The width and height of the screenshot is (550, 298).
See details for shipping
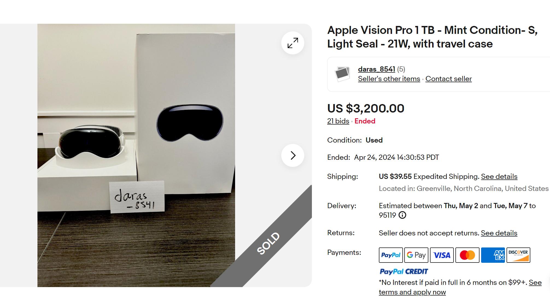pyautogui.click(x=499, y=177)
